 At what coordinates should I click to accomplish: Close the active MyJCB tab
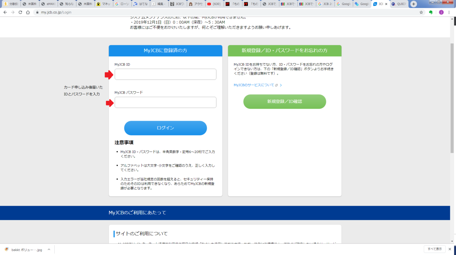[x=386, y=4]
